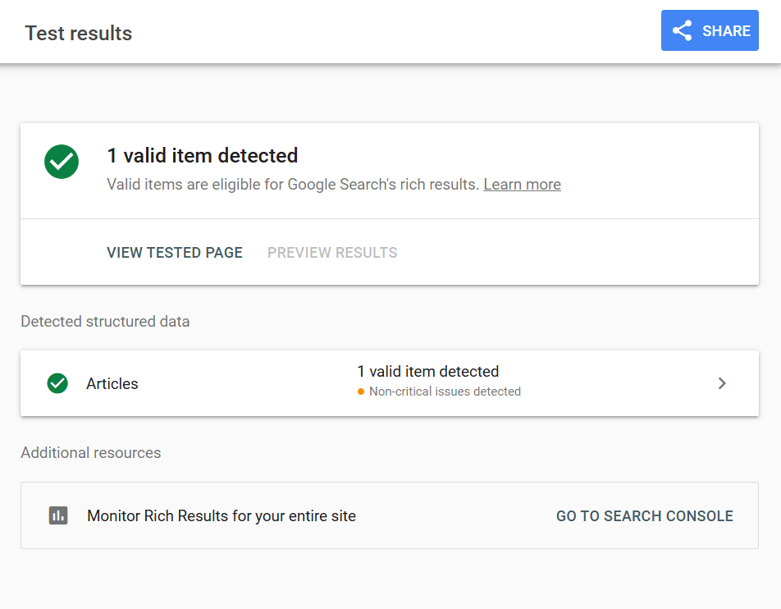Click the Detected structured data section header
This screenshot has width=781, height=609.
pyautogui.click(x=105, y=321)
